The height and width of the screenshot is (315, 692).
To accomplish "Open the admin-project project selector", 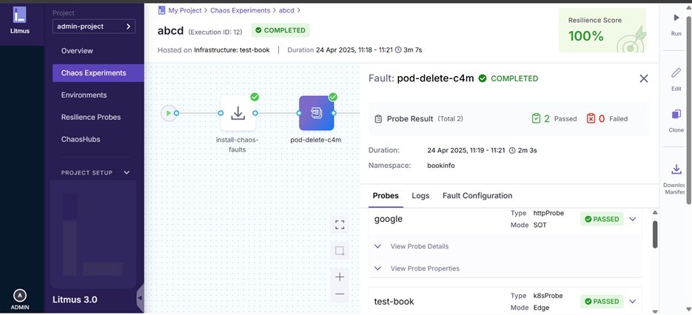I will coord(93,27).
